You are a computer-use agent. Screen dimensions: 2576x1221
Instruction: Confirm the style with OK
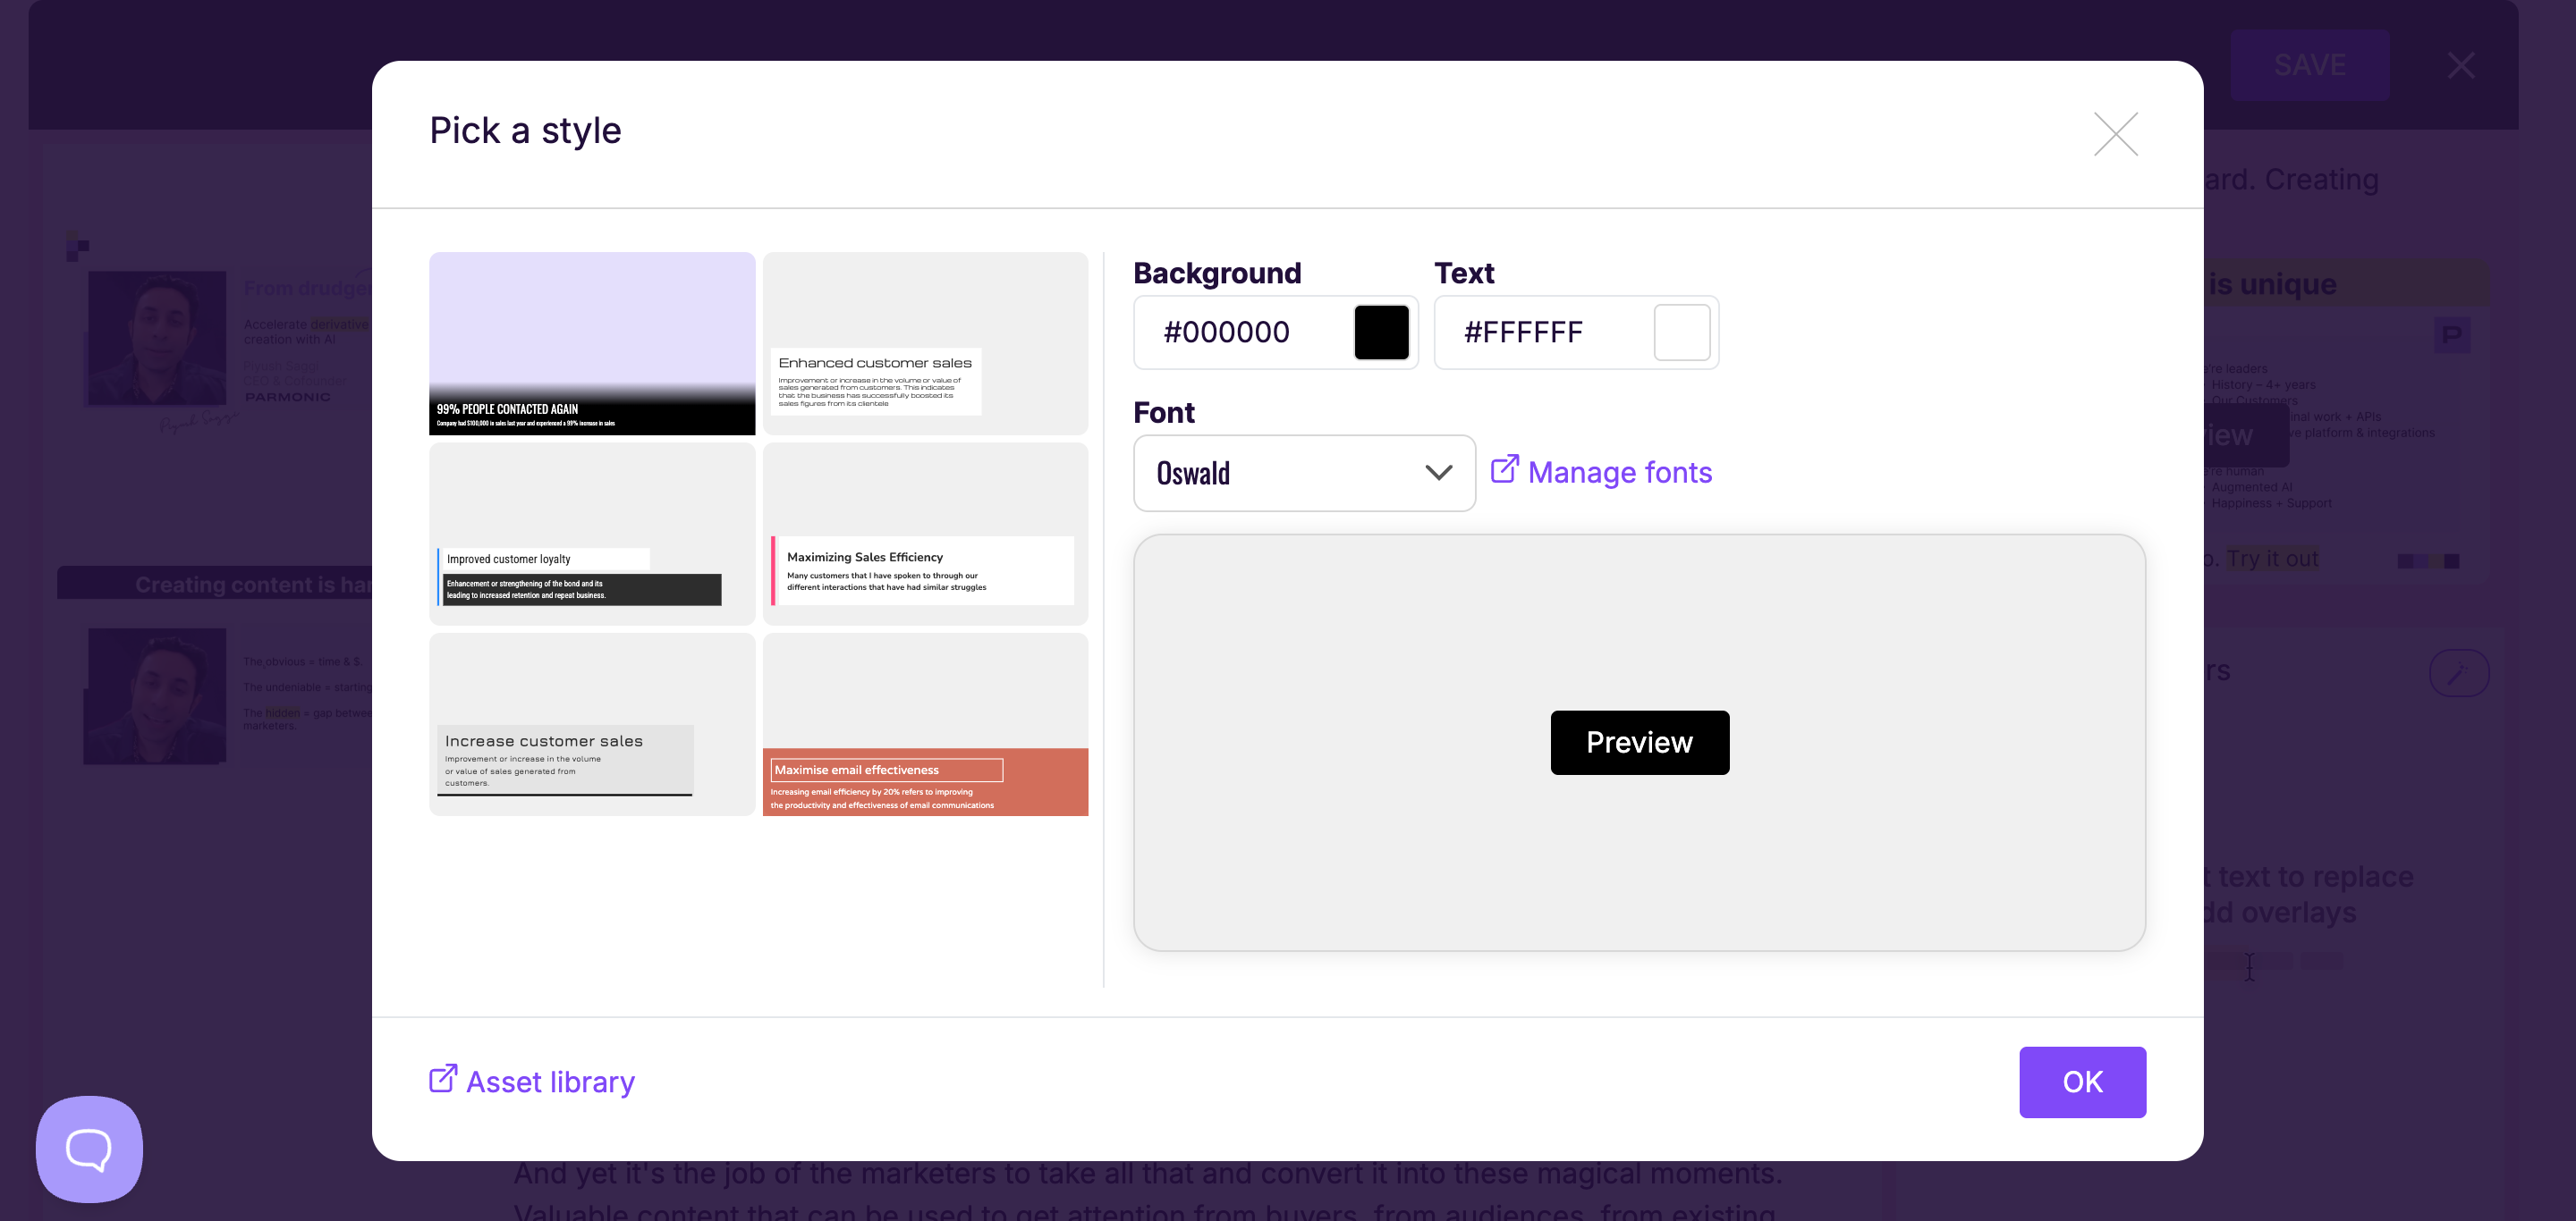click(2082, 1082)
